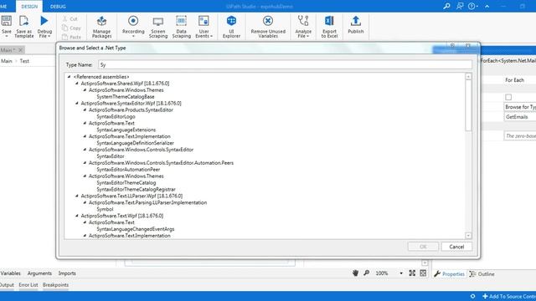Click the type tree scrollbar up arrow
Viewport: 536px width, 301px height.
[468, 76]
